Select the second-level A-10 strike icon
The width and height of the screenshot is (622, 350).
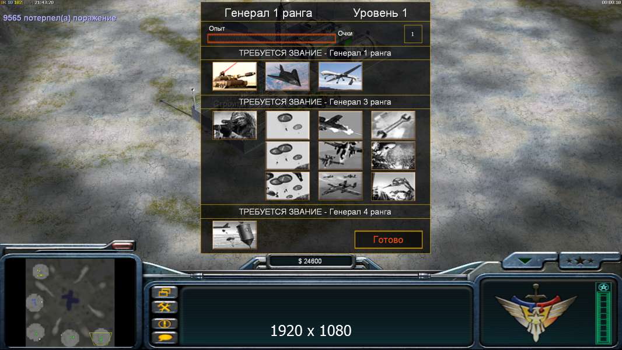(x=340, y=156)
